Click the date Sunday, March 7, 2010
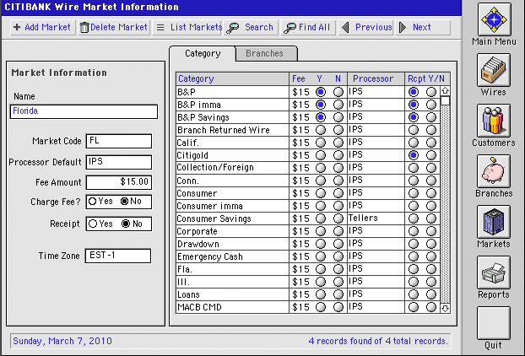 [x=62, y=341]
